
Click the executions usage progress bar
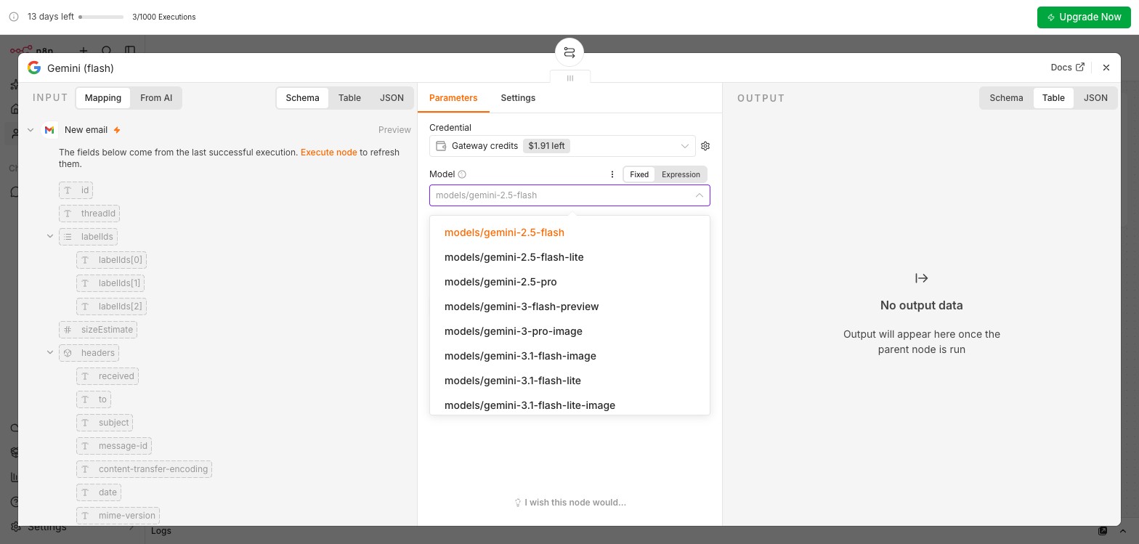pyautogui.click(x=101, y=17)
